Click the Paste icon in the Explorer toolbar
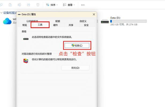Viewport: 165px width, 107px height. 10,5
